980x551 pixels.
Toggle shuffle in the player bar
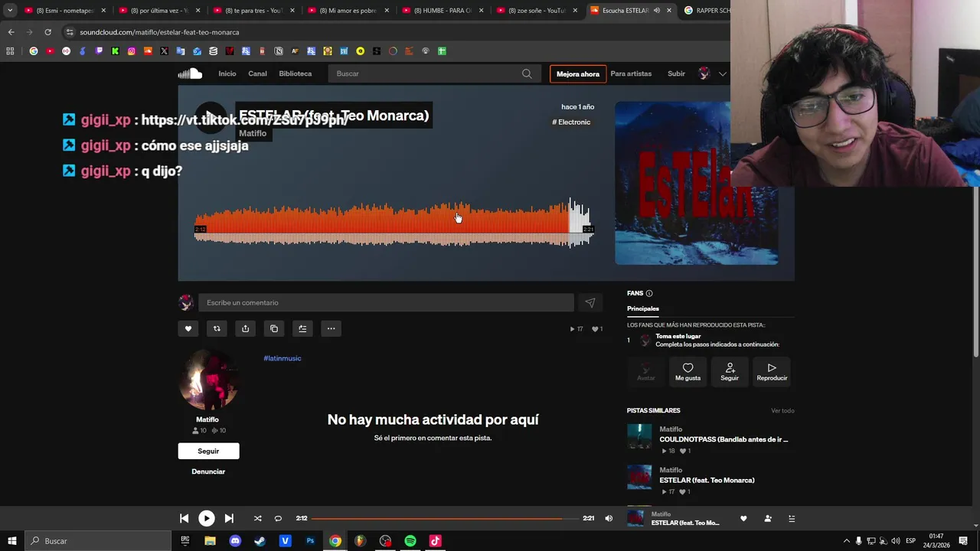point(257,518)
